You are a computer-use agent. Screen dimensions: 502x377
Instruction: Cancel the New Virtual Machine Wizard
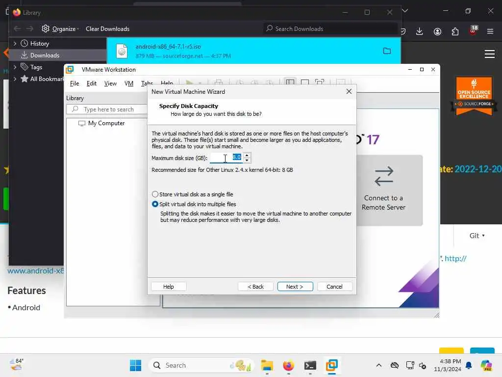pyautogui.click(x=334, y=287)
